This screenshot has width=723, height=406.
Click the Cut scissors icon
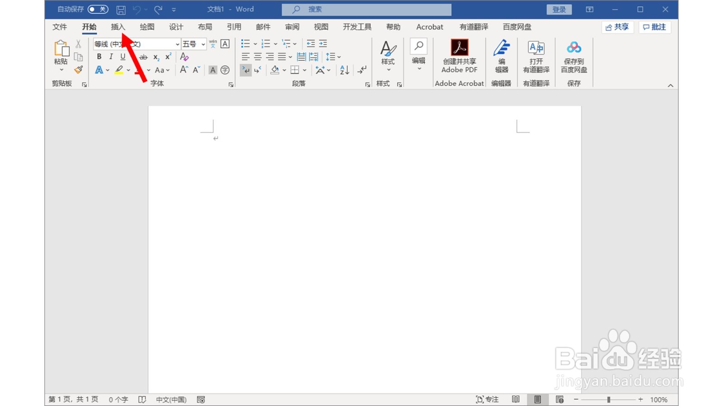click(78, 44)
